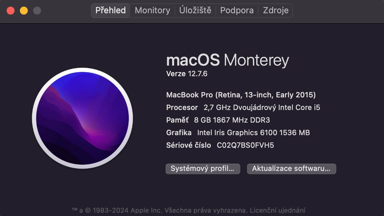Select the serial number C02Q7BS0FVH5
The width and height of the screenshot is (384, 216).
point(245,145)
